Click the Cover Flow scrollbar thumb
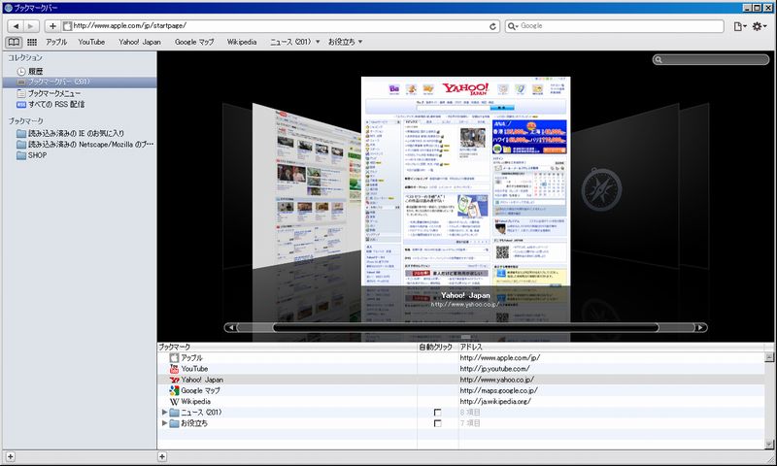The image size is (777, 466). click(x=466, y=327)
